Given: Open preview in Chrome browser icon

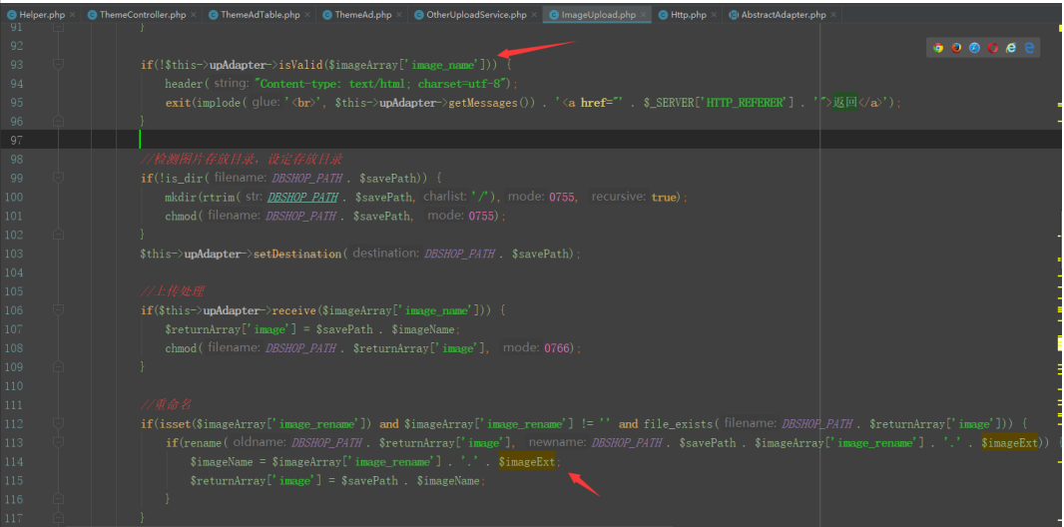Looking at the screenshot, I should pyautogui.click(x=938, y=48).
